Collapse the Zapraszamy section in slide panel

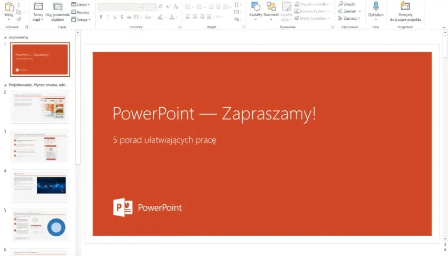5,37
